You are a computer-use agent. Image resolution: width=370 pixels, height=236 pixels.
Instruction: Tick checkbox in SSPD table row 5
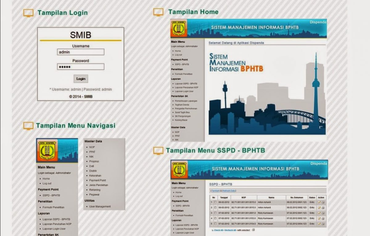[x=216, y=223]
